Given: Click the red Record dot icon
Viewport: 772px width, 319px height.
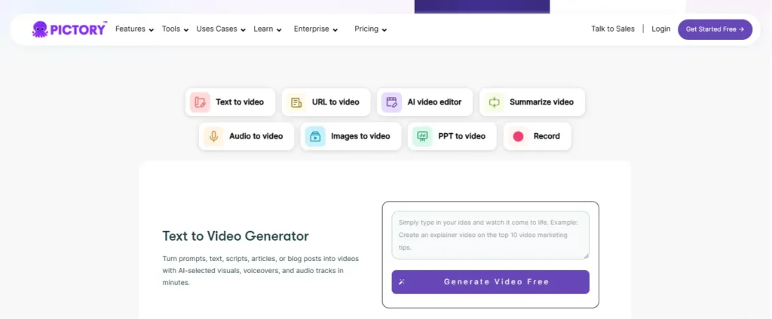Looking at the screenshot, I should click(x=518, y=136).
